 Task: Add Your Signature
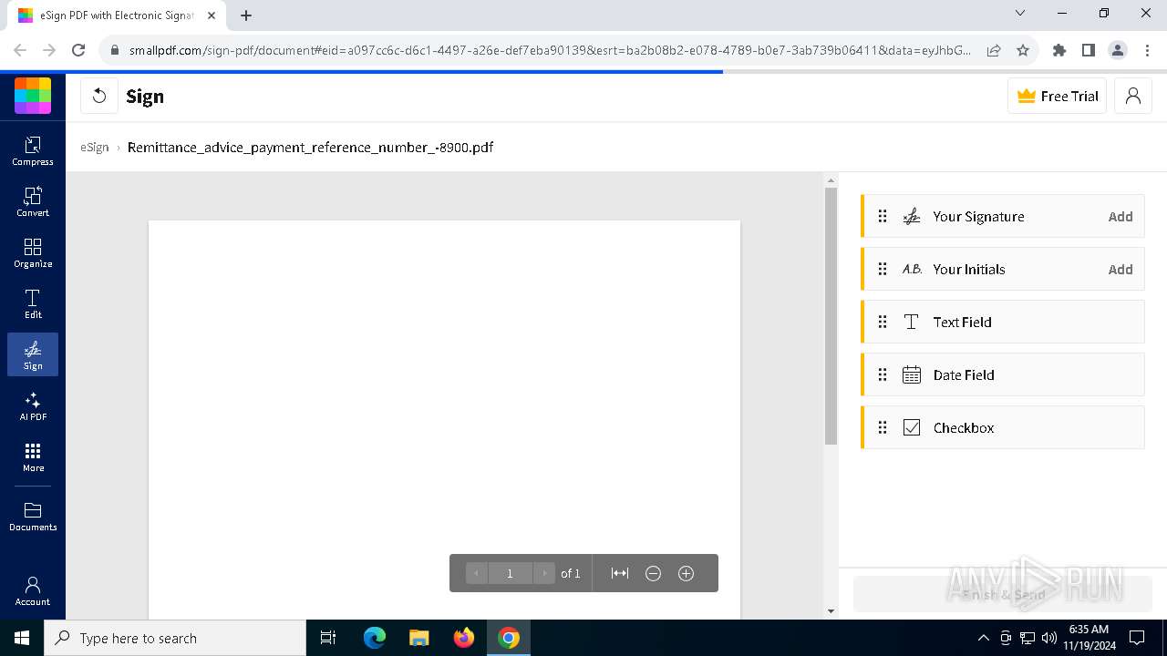(x=1121, y=217)
